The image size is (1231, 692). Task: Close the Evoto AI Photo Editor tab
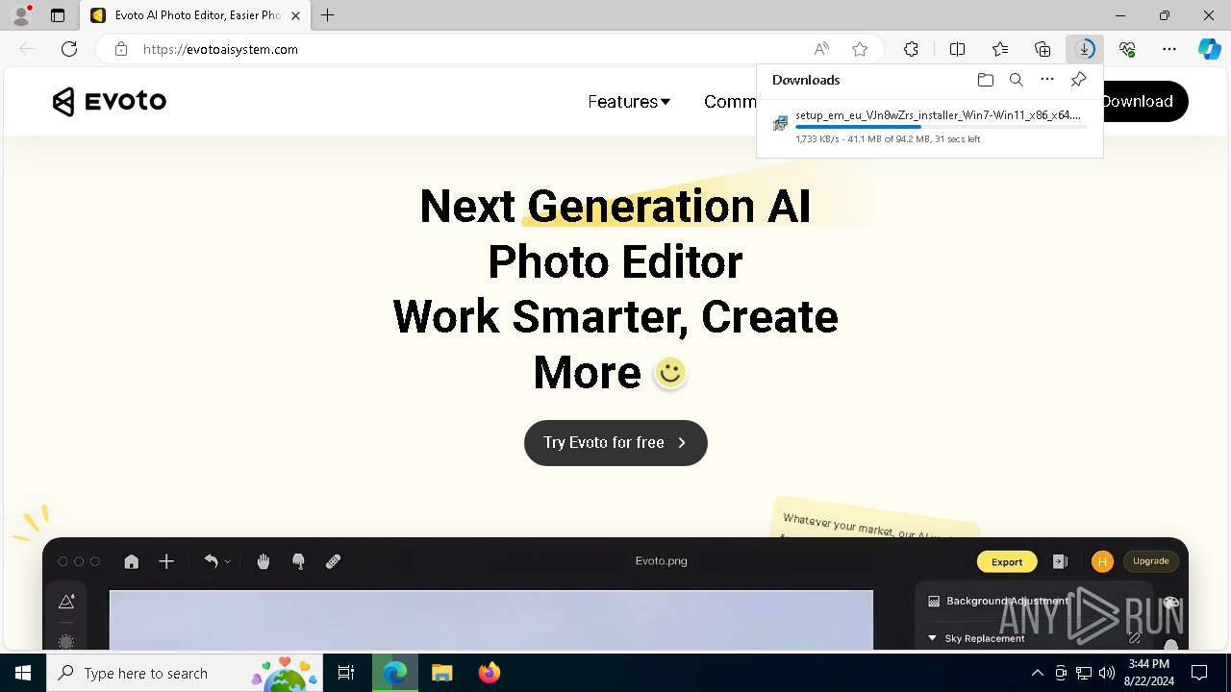pyautogui.click(x=295, y=15)
